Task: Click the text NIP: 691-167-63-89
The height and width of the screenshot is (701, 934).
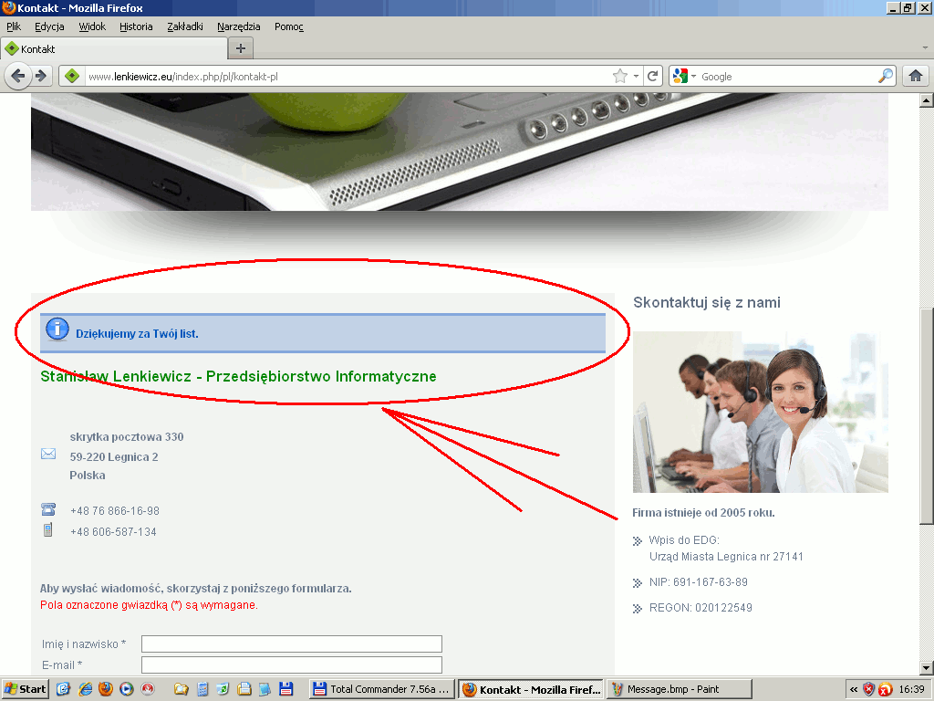Action: coord(698,581)
